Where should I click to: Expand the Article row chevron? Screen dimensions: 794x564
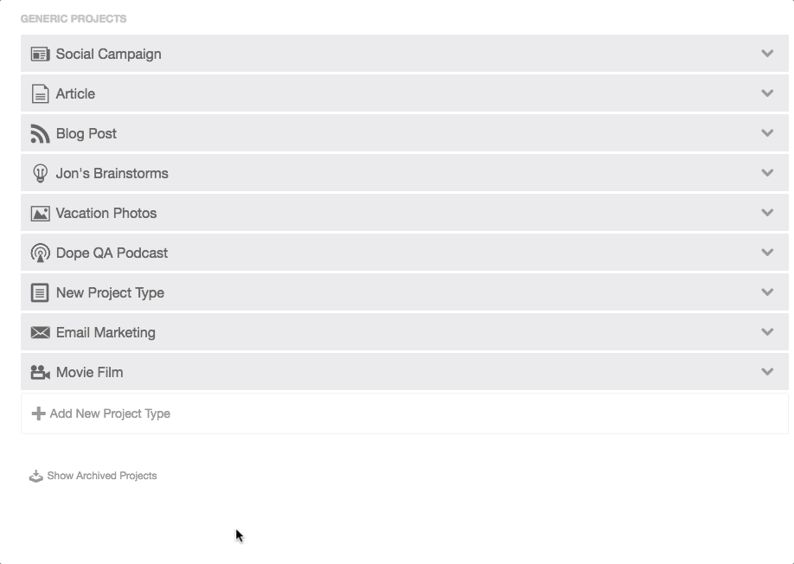click(x=767, y=93)
